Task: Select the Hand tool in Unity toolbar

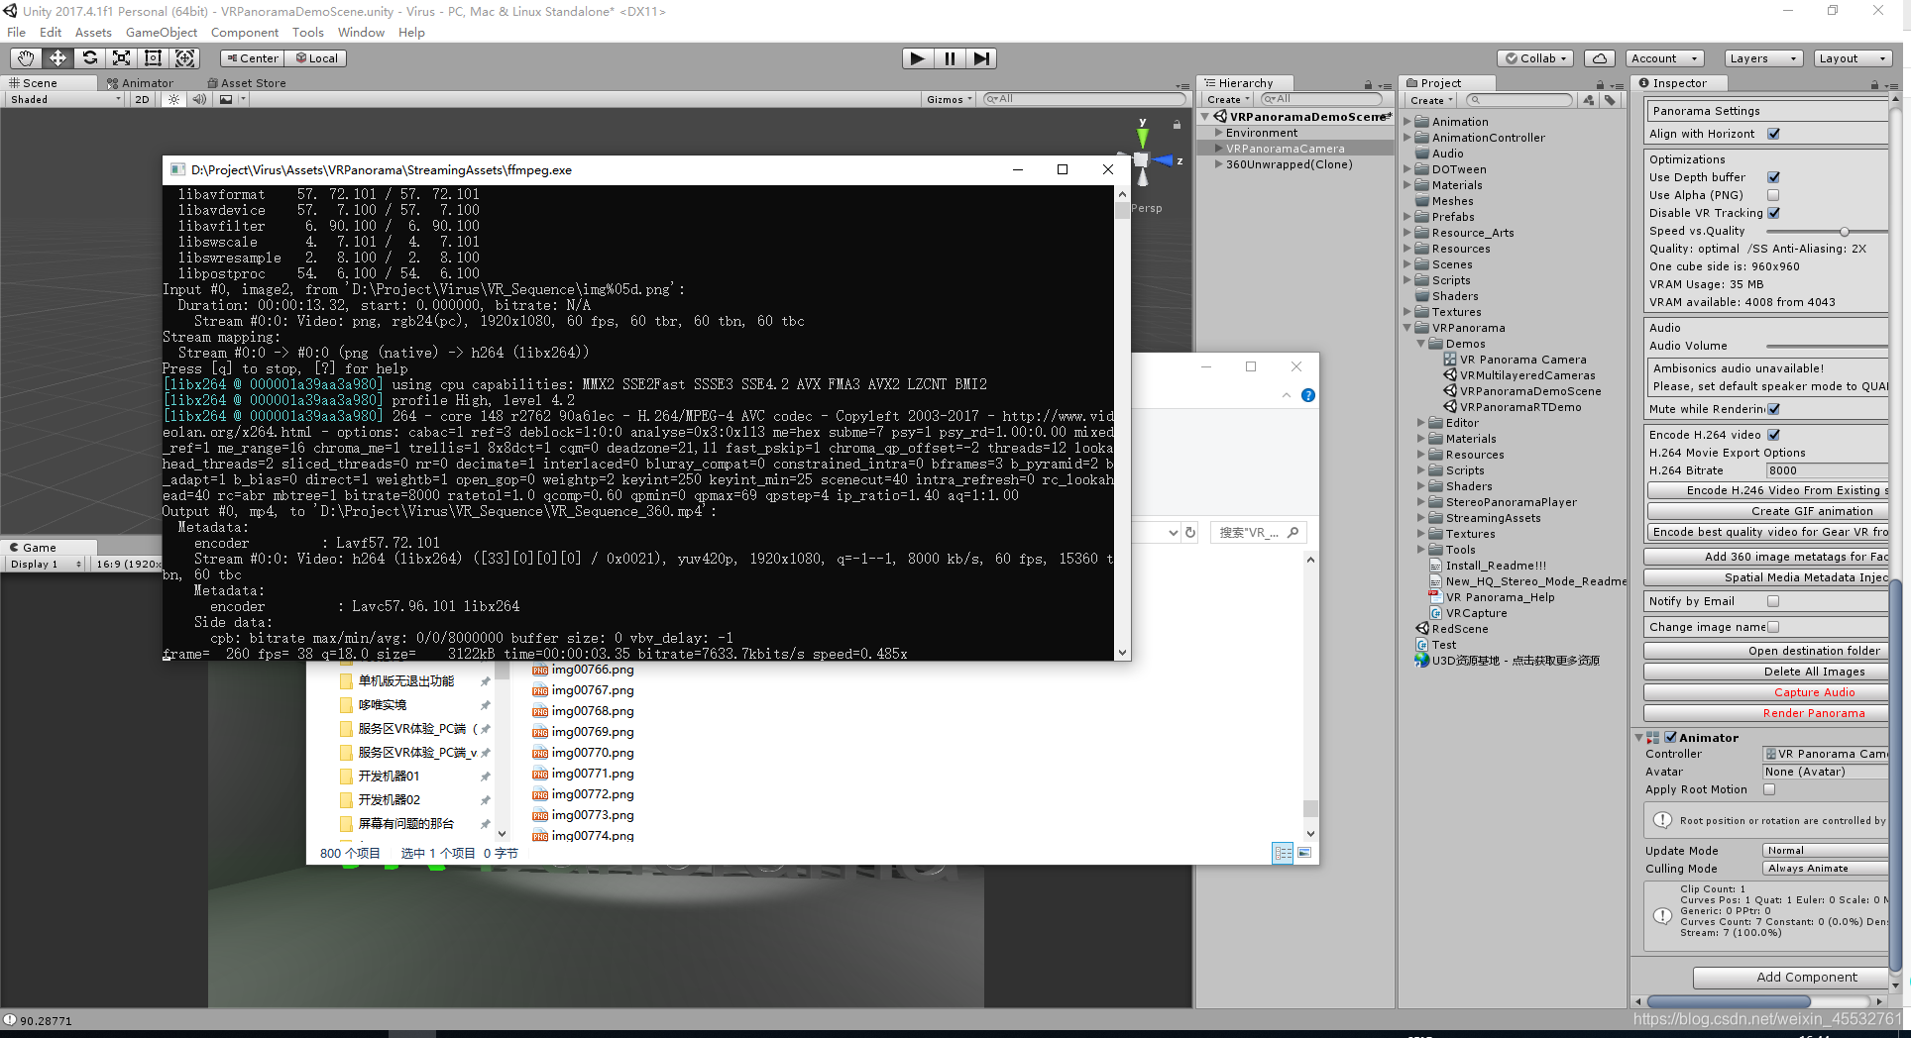Action: 26,58
